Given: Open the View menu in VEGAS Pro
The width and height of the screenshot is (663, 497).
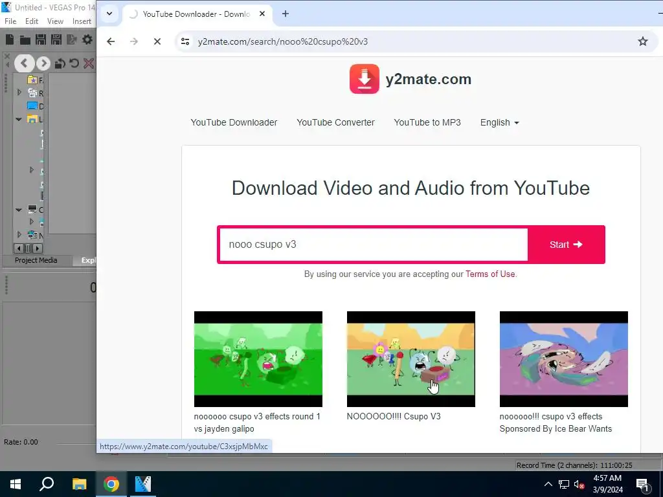Looking at the screenshot, I should [55, 21].
